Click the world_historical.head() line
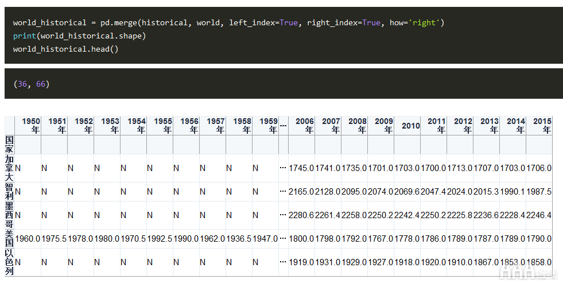Viewport: 563px width, 283px height. 65,49
